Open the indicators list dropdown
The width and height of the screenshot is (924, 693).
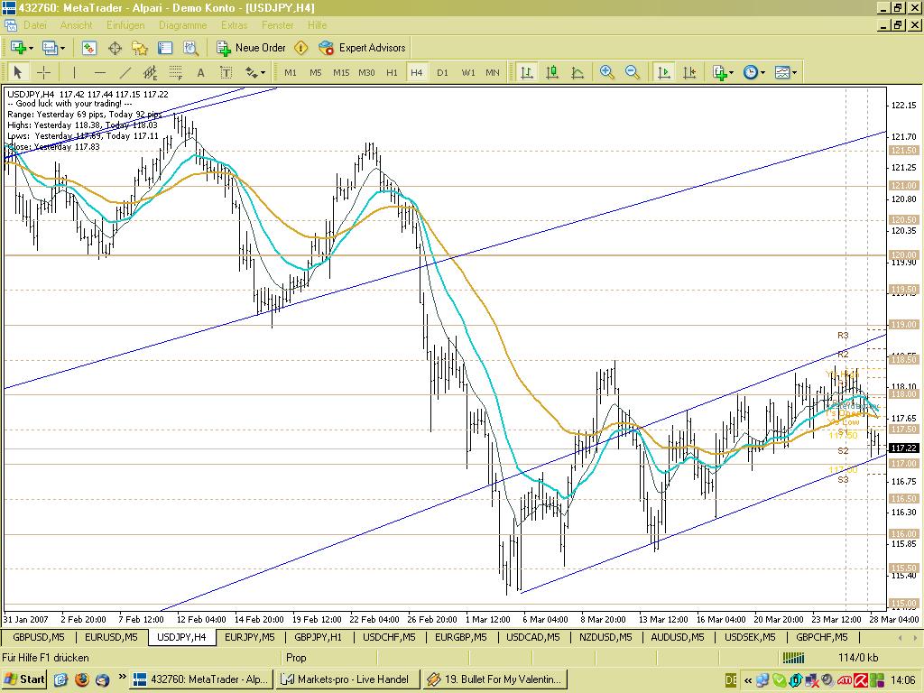tap(722, 72)
